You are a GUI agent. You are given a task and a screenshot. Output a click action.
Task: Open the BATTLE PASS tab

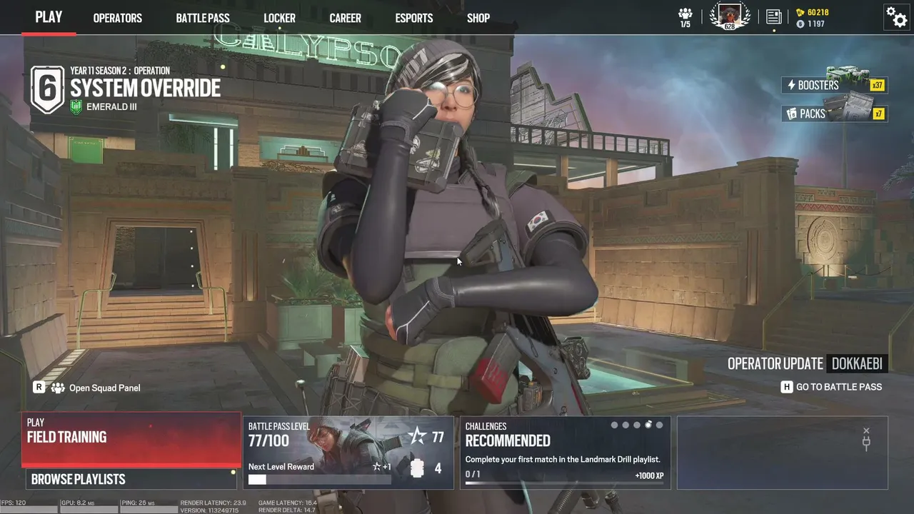203,18
